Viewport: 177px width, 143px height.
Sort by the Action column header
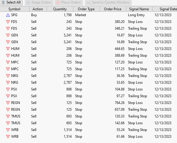pos(38,9)
